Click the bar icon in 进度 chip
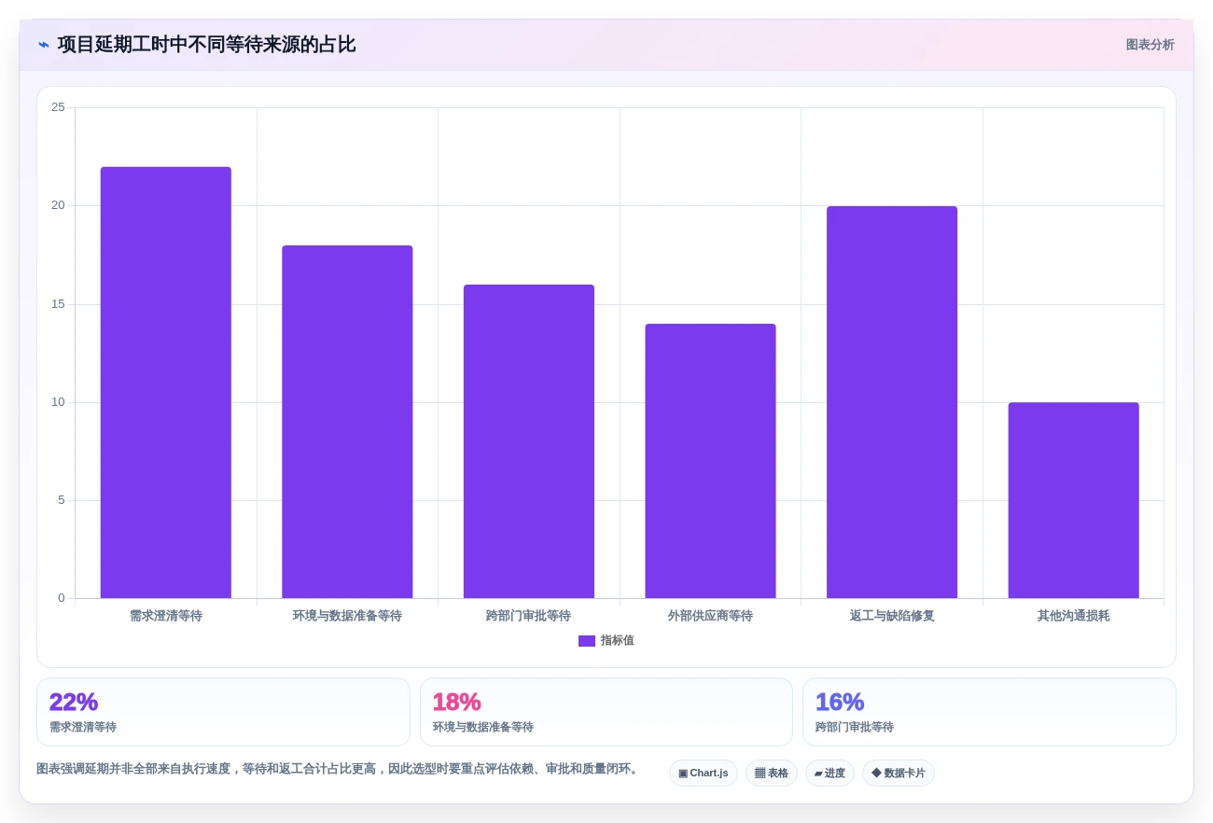1213x823 pixels. [x=818, y=774]
